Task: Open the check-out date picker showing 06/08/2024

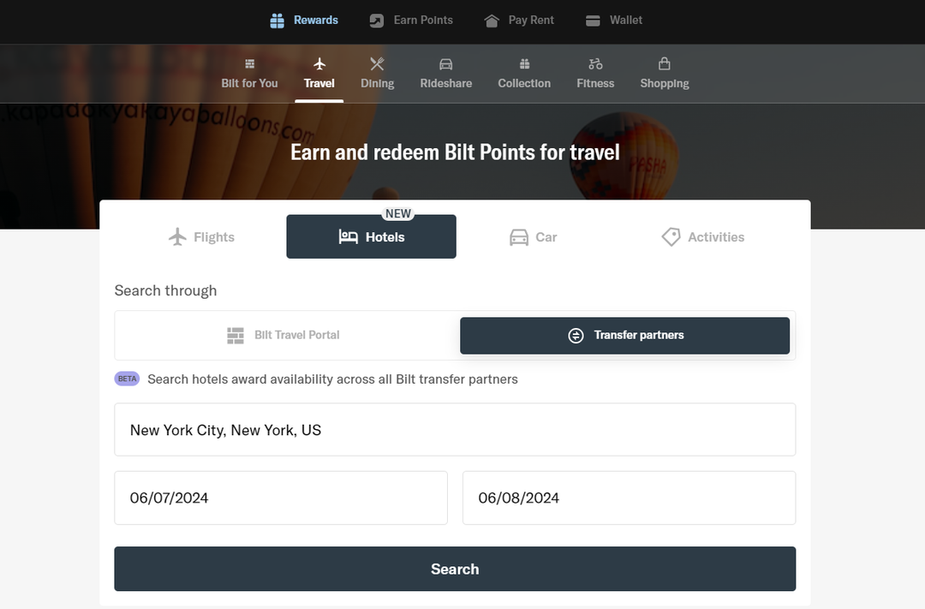Action: [x=629, y=498]
